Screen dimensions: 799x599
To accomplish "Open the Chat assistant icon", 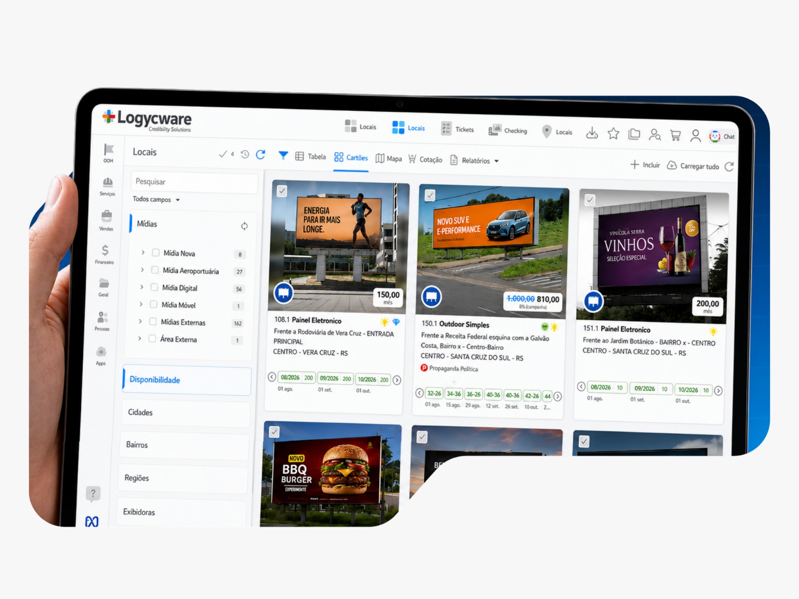I will (x=722, y=136).
